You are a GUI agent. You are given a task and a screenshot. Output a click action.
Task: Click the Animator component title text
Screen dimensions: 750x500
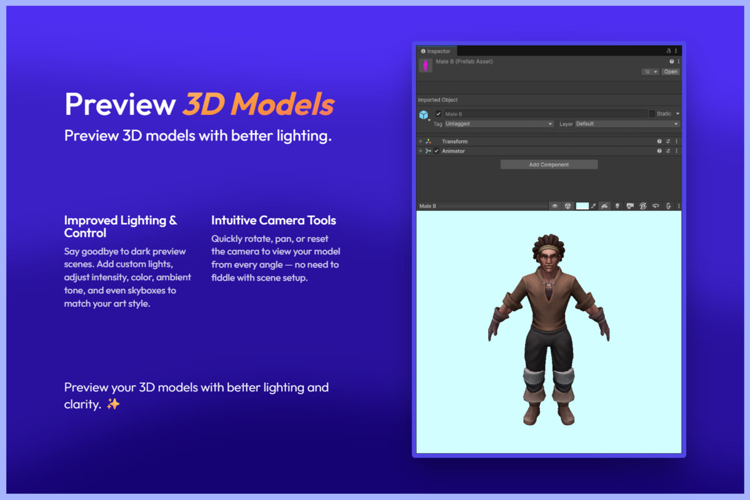click(x=453, y=151)
